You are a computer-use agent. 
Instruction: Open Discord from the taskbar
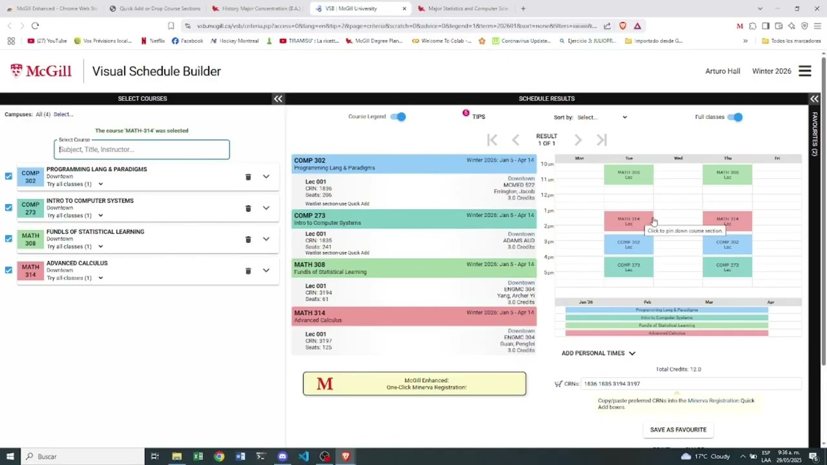point(282,457)
